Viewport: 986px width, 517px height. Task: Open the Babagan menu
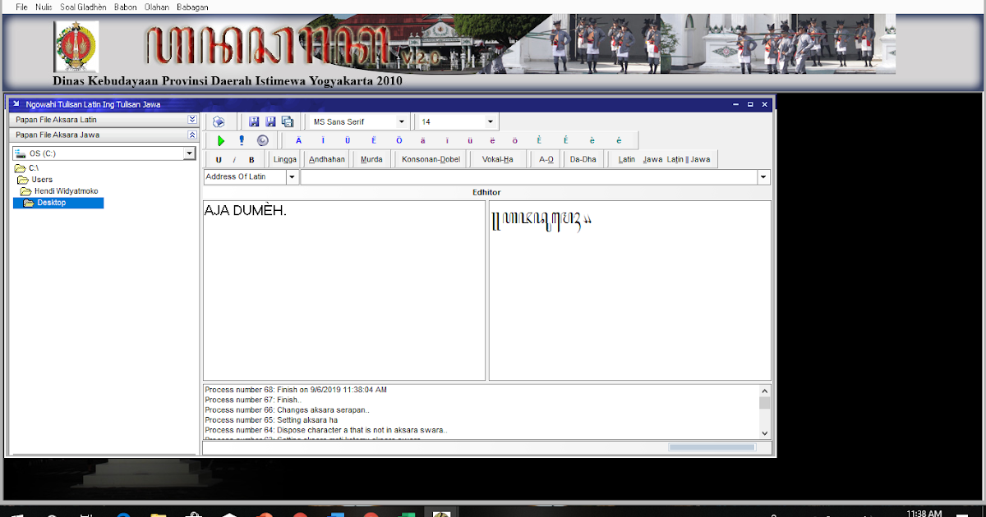coord(192,7)
